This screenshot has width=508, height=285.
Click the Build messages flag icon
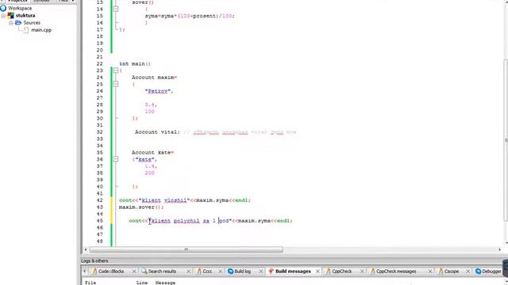pyautogui.click(x=271, y=272)
